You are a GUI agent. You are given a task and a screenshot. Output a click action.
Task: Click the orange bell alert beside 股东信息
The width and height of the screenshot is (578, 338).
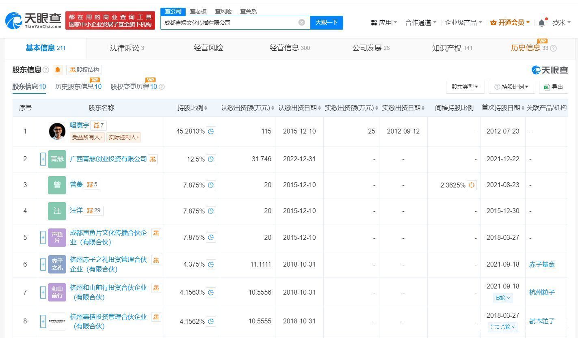[x=58, y=70]
